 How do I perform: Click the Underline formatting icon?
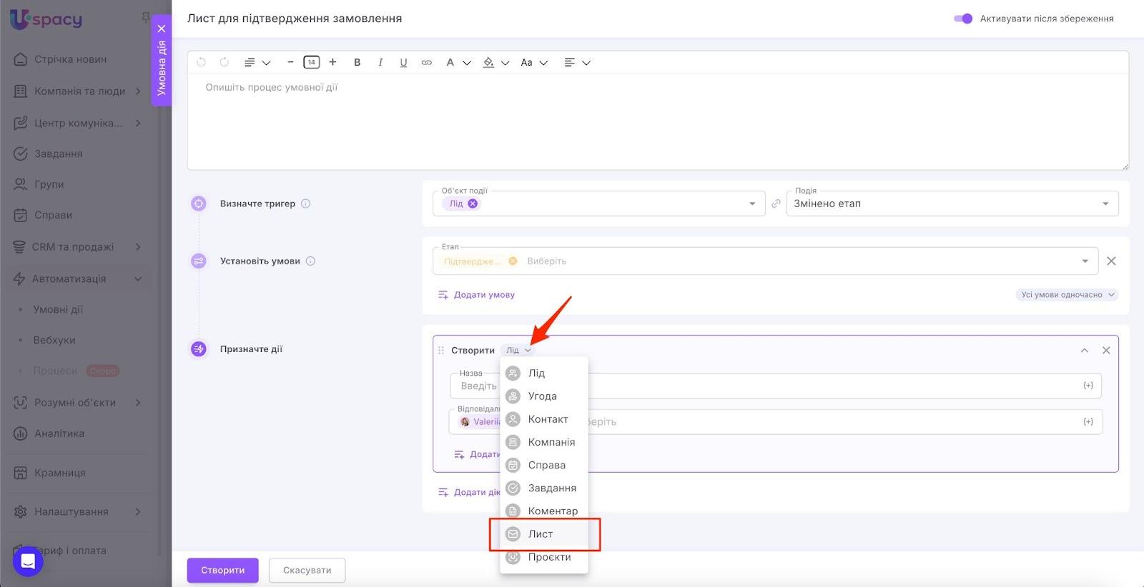point(403,62)
